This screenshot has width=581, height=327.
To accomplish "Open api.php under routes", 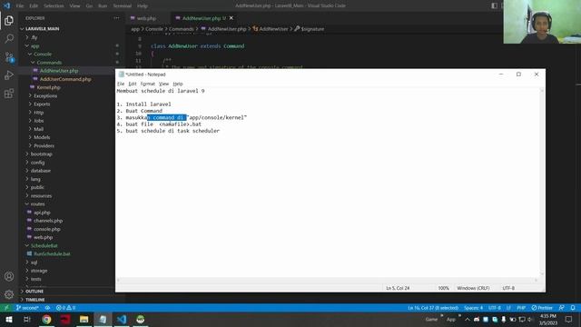I will 42,213.
